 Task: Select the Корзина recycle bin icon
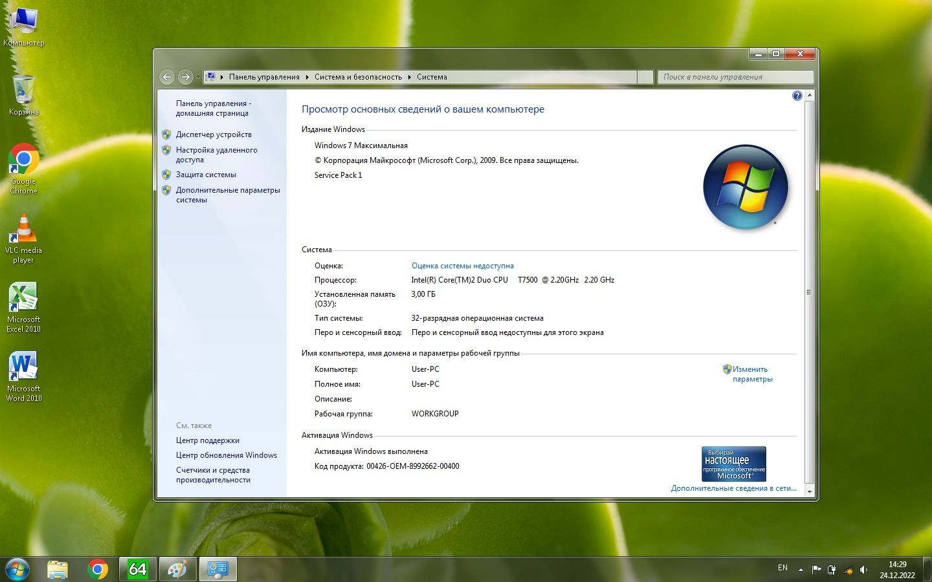coord(24,95)
